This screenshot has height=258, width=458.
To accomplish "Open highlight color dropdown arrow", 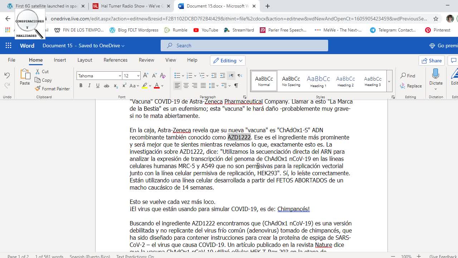I will pos(150,86).
